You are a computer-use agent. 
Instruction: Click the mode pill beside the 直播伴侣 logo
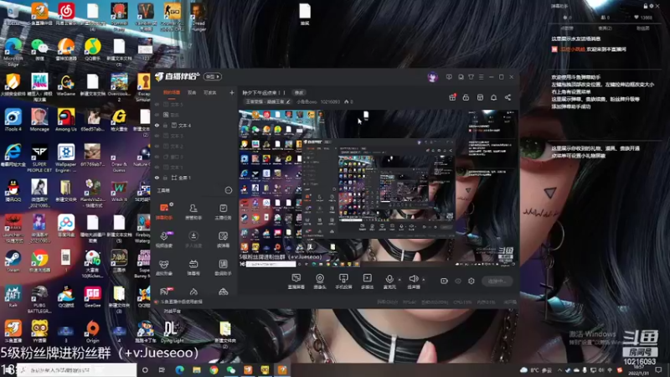click(213, 77)
